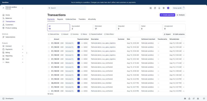Add a Currency filter
This screenshot has width=207, height=101.
74,34
